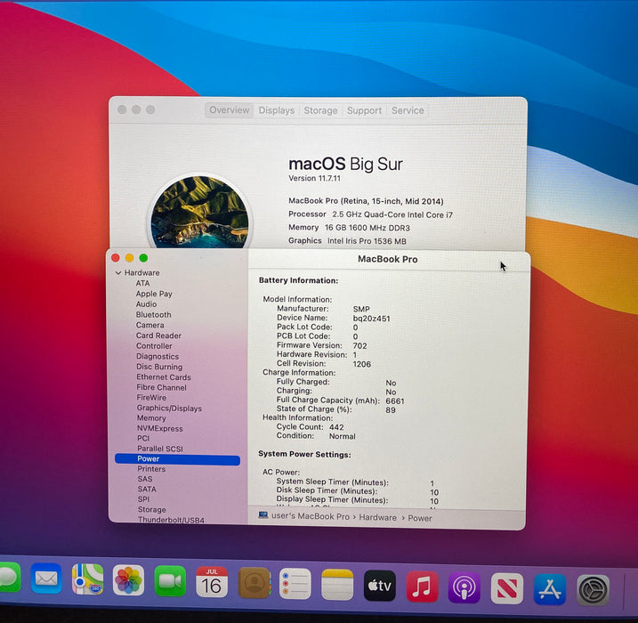The width and height of the screenshot is (638, 623).
Task: Open the Photos app icon
Action: tap(128, 580)
